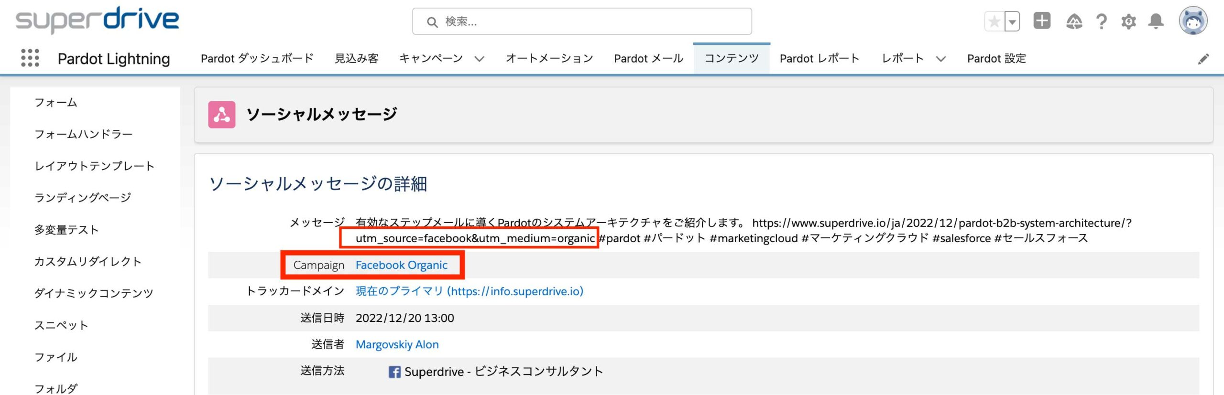Click the Pardot Lightning app name
Image resolution: width=1224 pixels, height=395 pixels.
[114, 58]
